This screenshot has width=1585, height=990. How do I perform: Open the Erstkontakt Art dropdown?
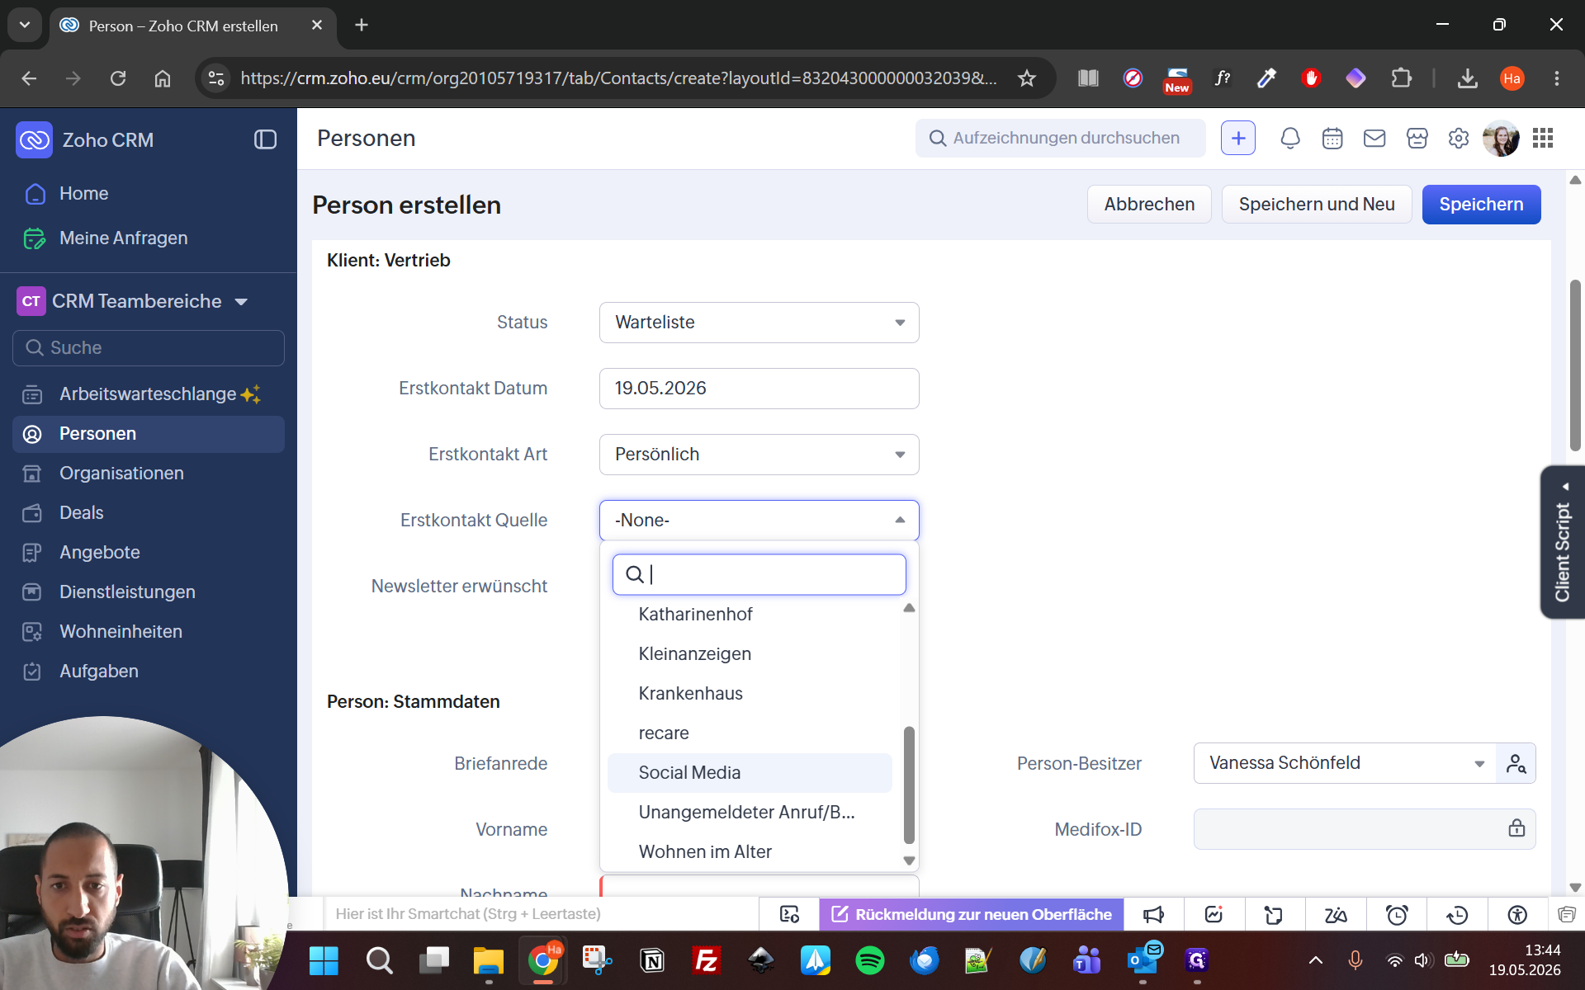point(759,455)
